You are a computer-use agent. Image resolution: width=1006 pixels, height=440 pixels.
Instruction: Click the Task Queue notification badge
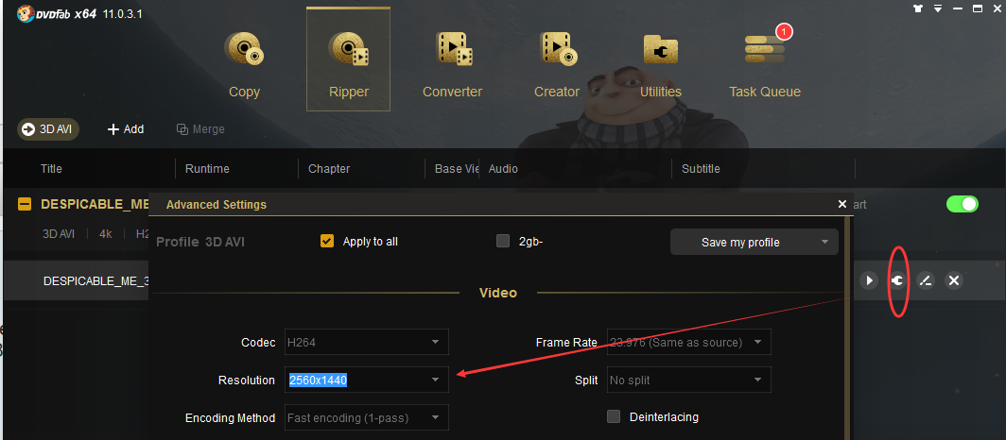coord(784,31)
